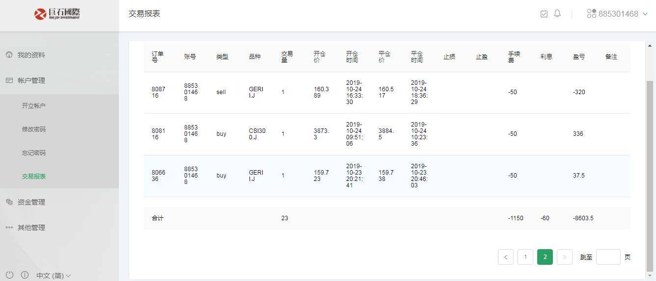Click the 手续费 column header

click(514, 57)
